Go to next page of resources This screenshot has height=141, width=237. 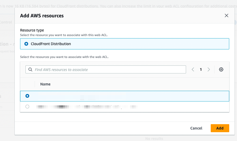209,69
